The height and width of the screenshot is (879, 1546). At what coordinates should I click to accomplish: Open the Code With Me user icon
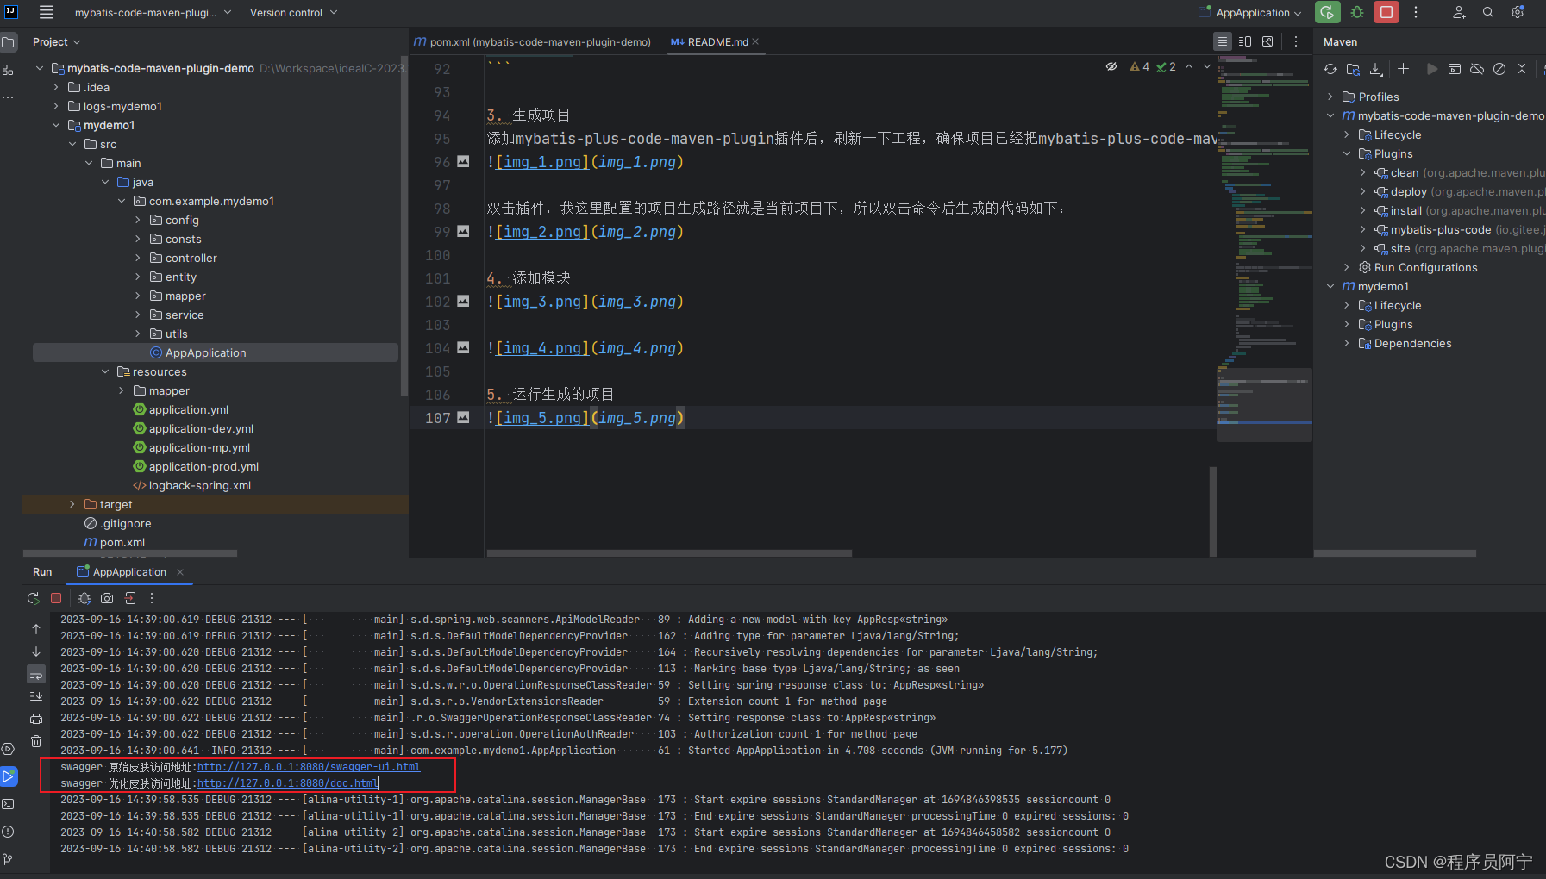1459,12
